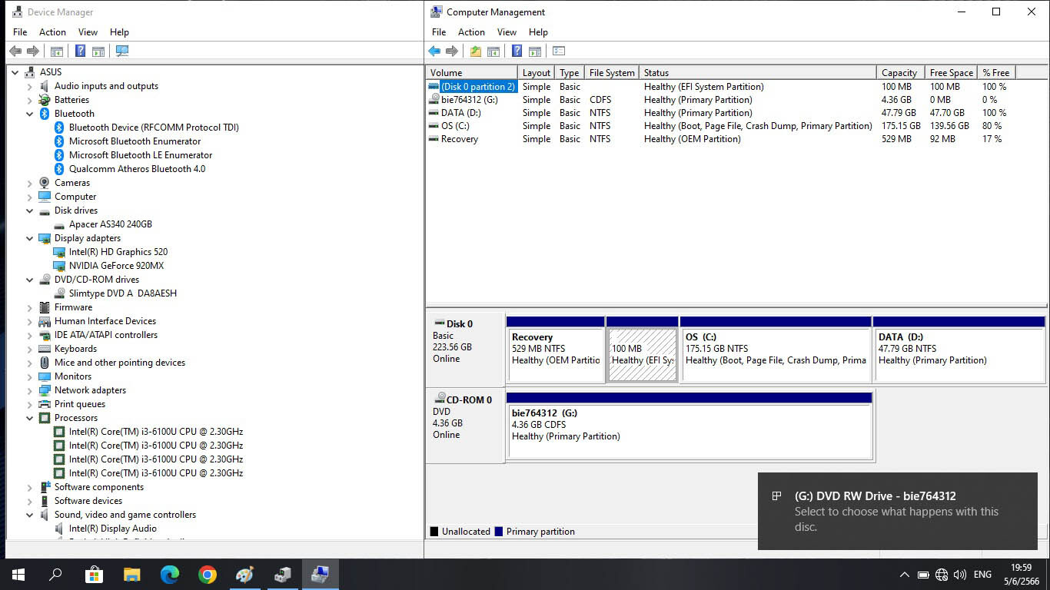Image resolution: width=1050 pixels, height=590 pixels.
Task: Click the Up one level folder icon
Action: [476, 51]
